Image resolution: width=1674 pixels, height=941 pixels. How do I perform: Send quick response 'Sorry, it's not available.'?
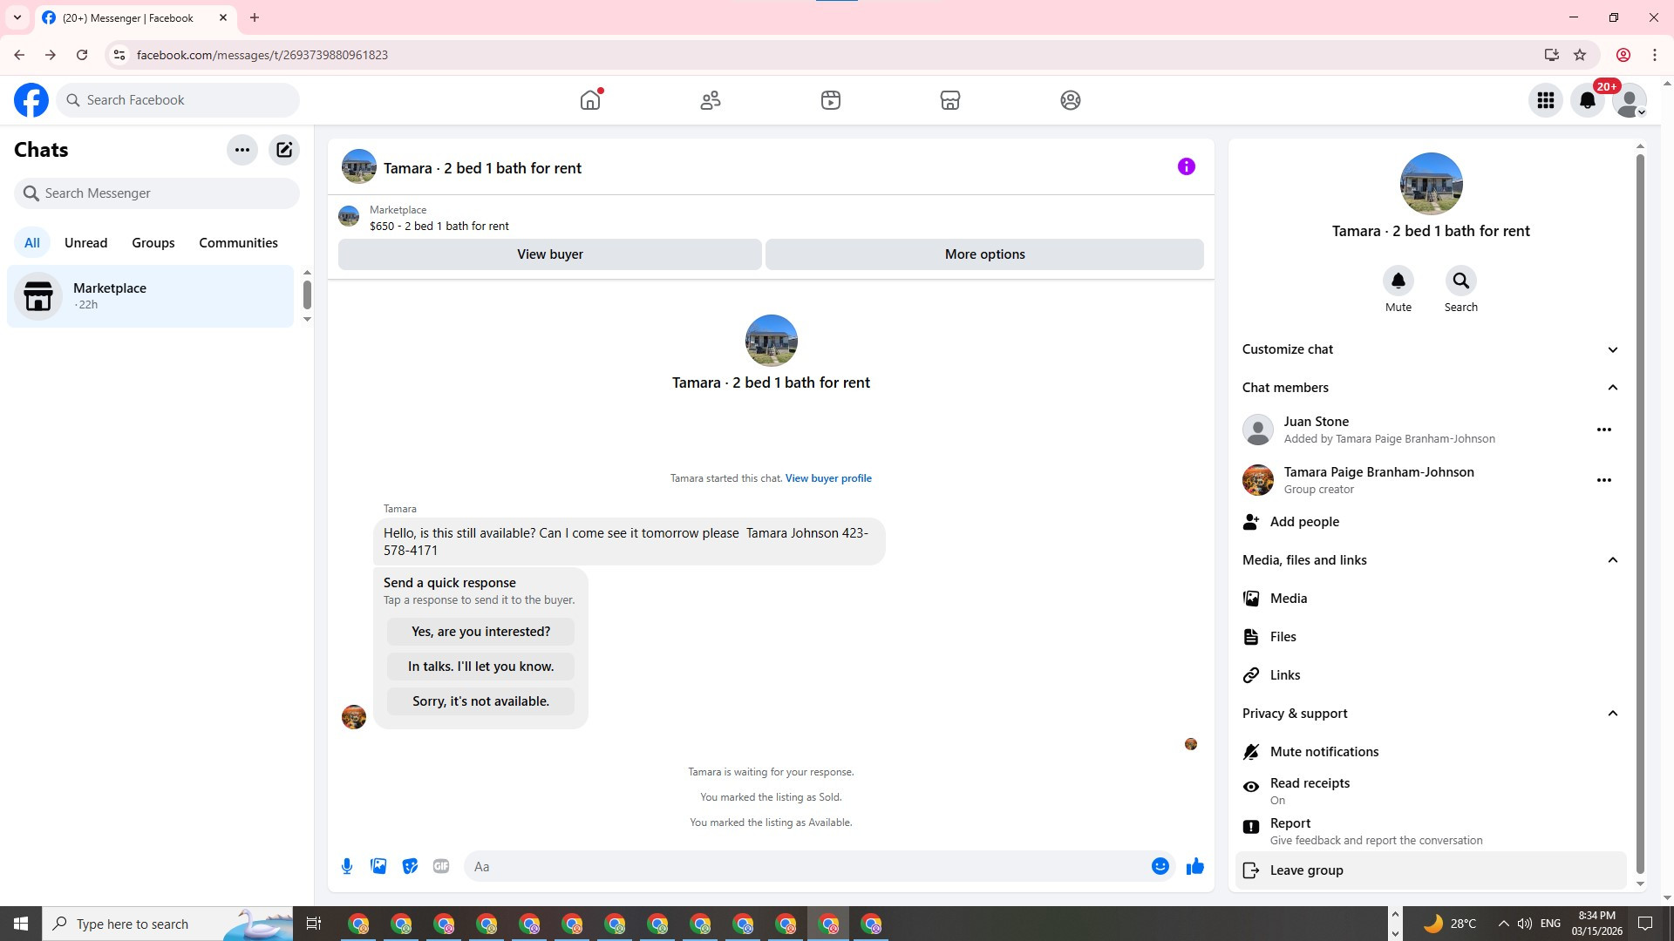[481, 701]
